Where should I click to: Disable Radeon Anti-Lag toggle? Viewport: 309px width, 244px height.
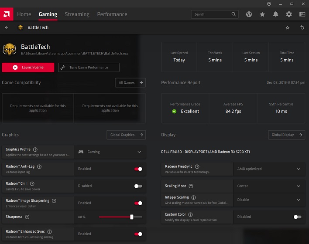(x=138, y=169)
